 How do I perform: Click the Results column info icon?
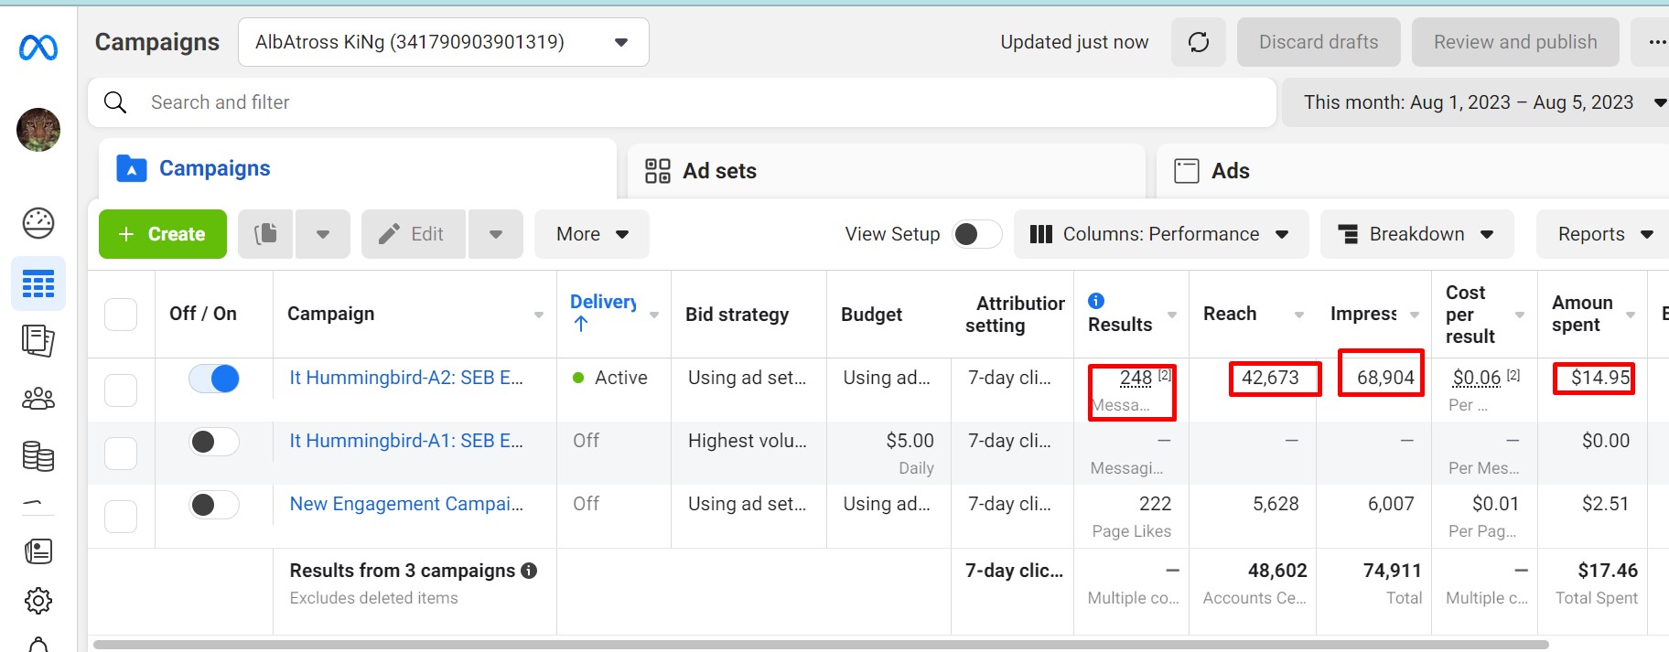point(1096,301)
